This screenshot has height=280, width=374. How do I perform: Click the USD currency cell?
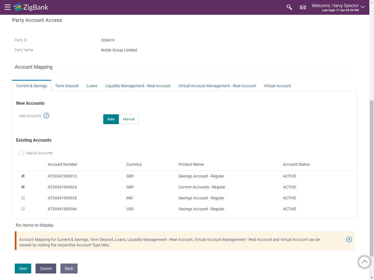(130, 209)
